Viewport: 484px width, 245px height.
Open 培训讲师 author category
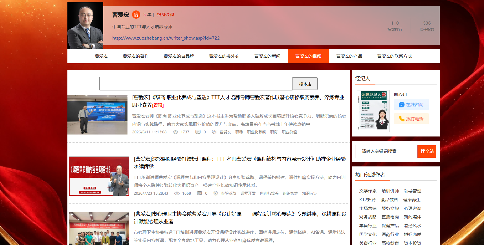point(390,191)
